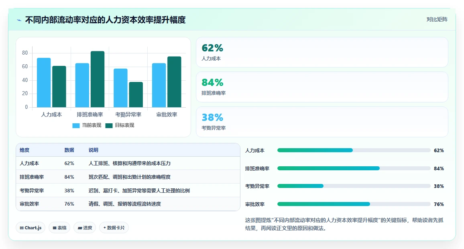The image size is (464, 249).
Task: Select the 排班准确率 table row name
Action: coord(32,177)
